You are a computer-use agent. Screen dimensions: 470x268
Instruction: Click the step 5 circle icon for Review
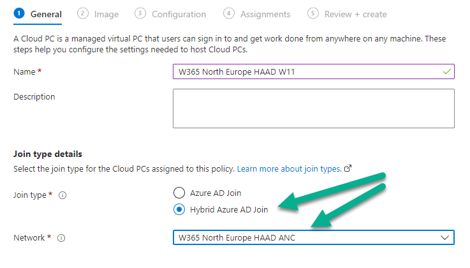pos(312,13)
